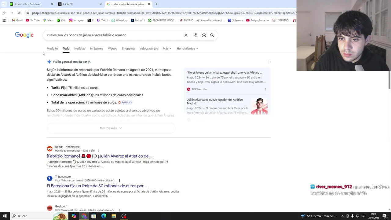The width and height of the screenshot is (391, 220).
Task: Reload the current page
Action: pyautogui.click(x=19, y=13)
